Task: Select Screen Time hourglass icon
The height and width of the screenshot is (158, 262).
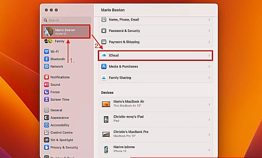Action: (46, 99)
